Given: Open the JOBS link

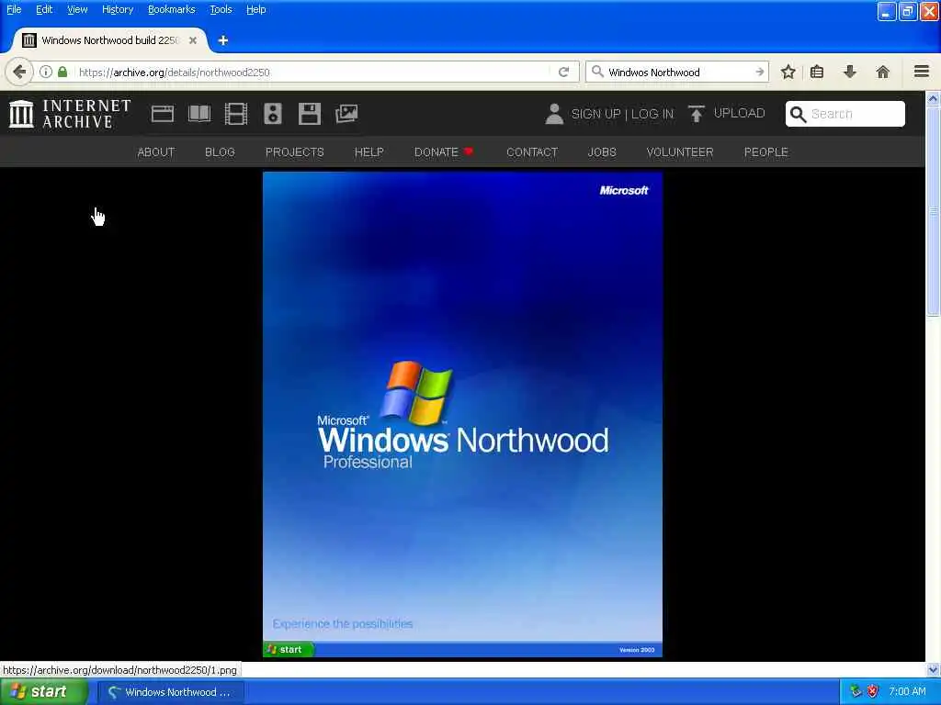Looking at the screenshot, I should tap(602, 152).
